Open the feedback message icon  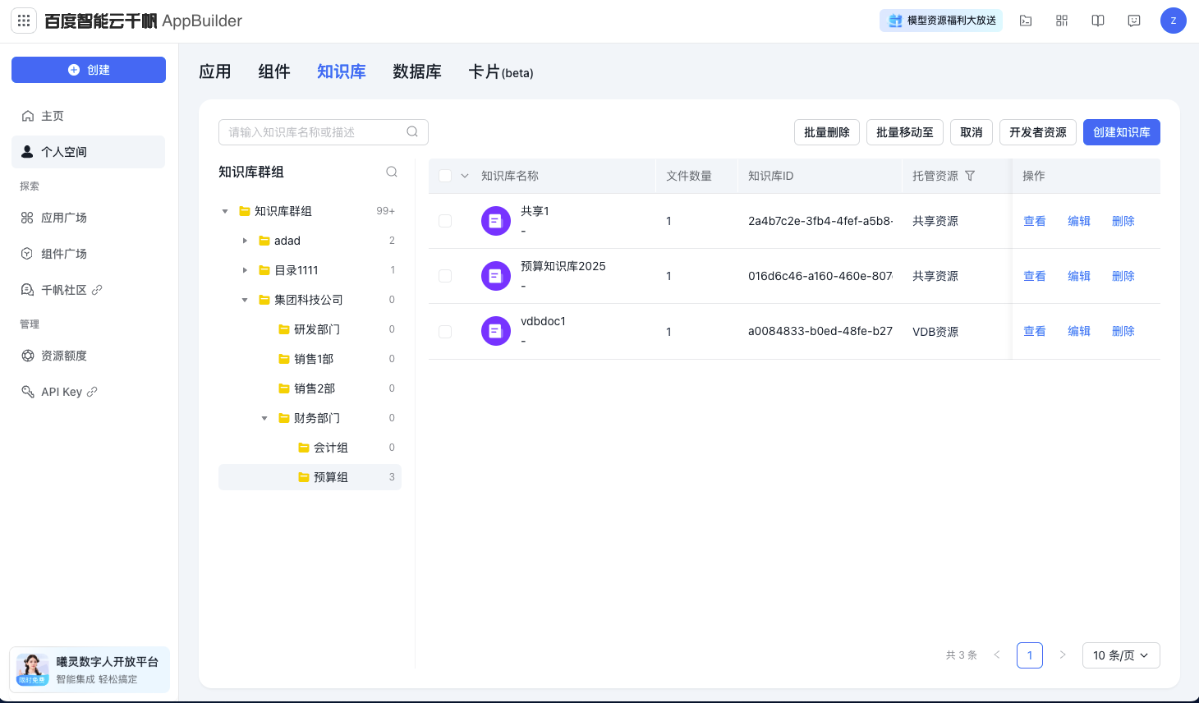pos(1134,21)
